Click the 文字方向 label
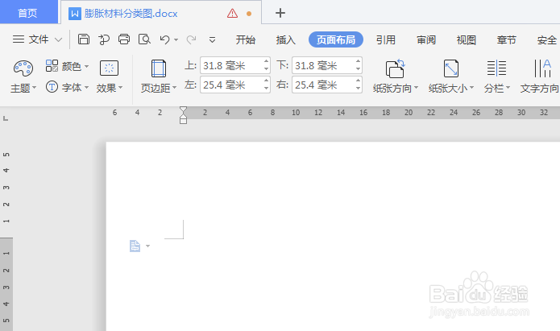This screenshot has height=331, width=560. click(539, 88)
